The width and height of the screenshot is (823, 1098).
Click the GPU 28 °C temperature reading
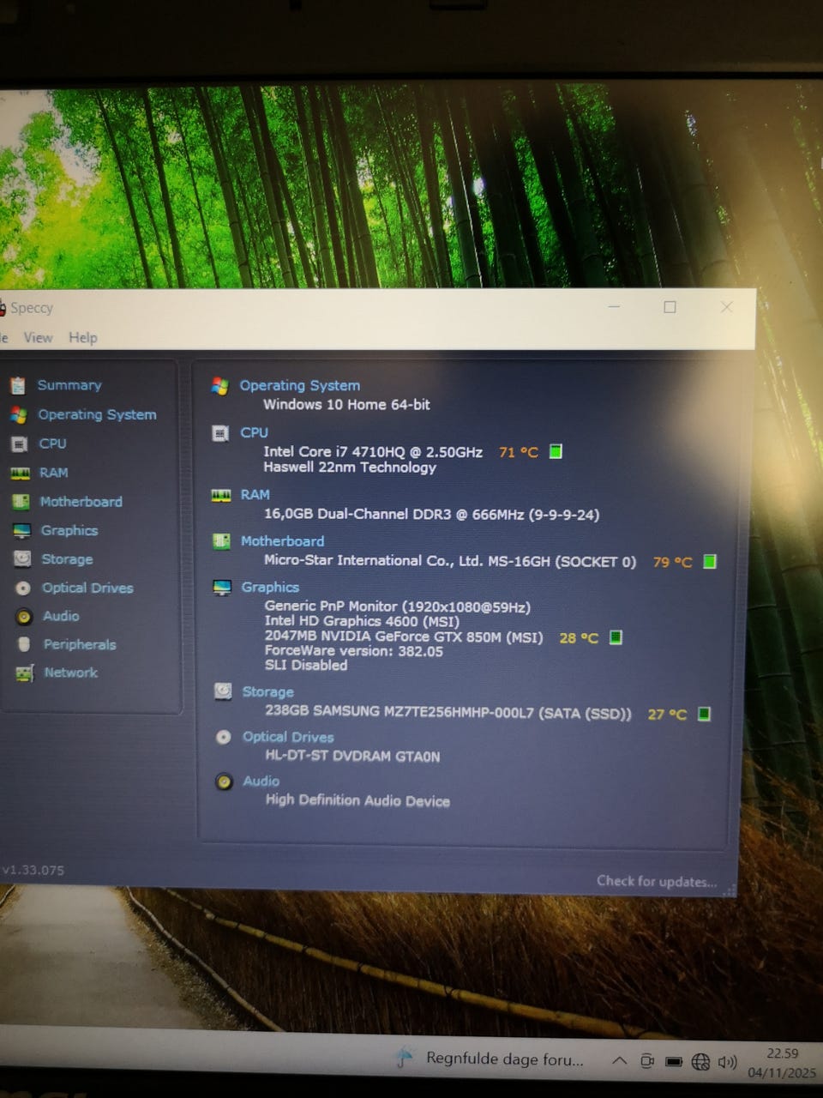click(x=579, y=638)
